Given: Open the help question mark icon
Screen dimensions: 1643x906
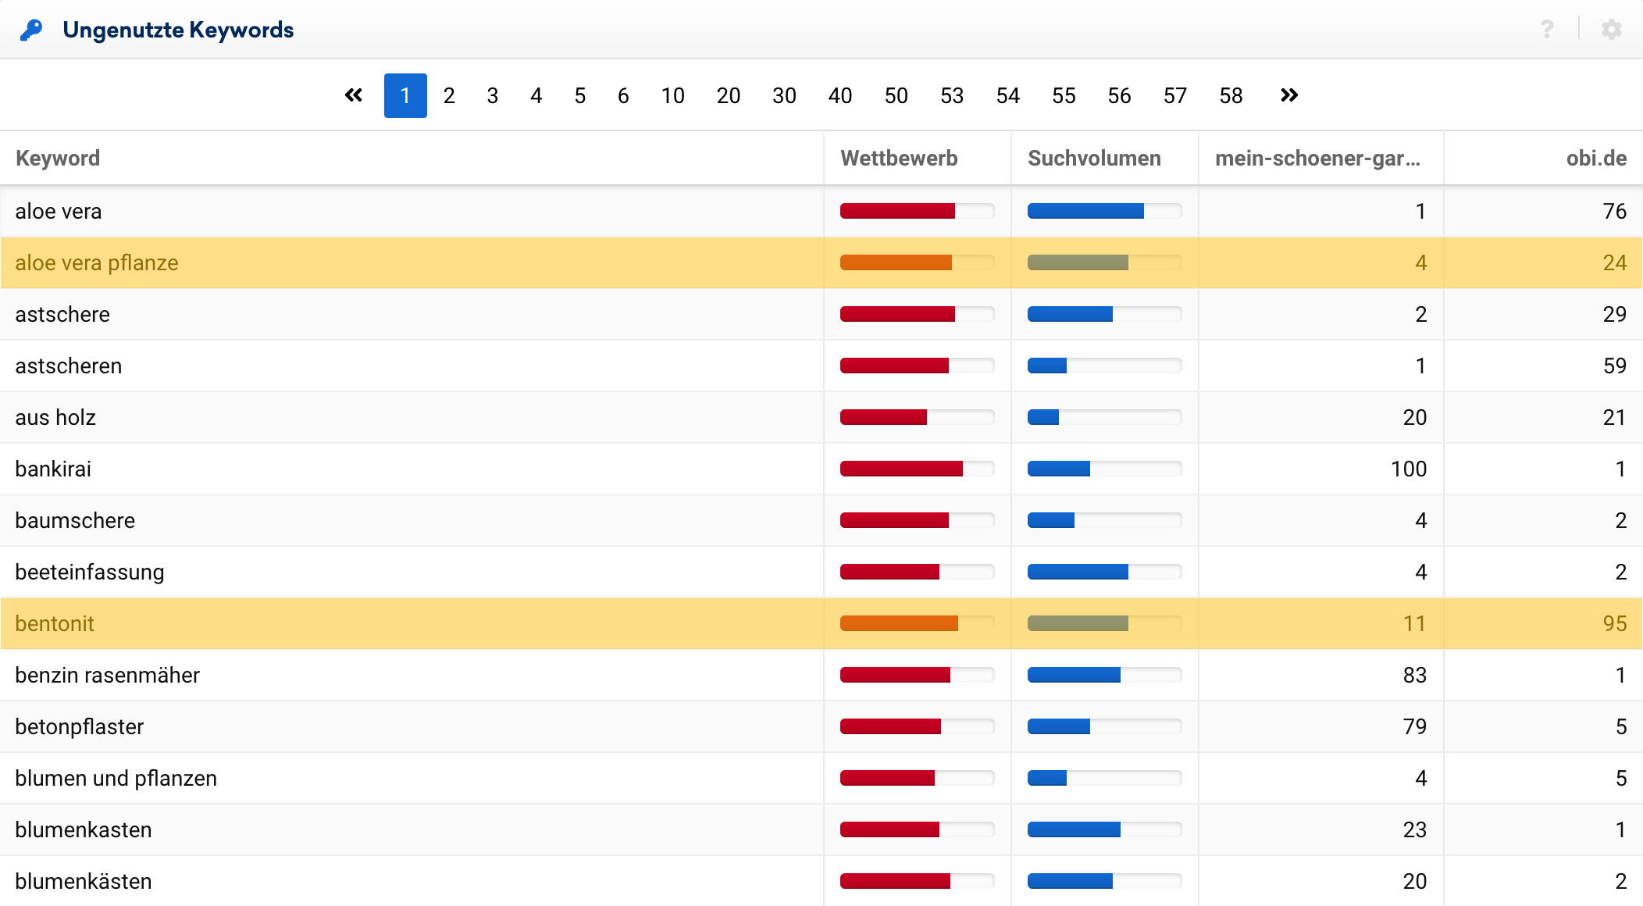Looking at the screenshot, I should (x=1547, y=30).
